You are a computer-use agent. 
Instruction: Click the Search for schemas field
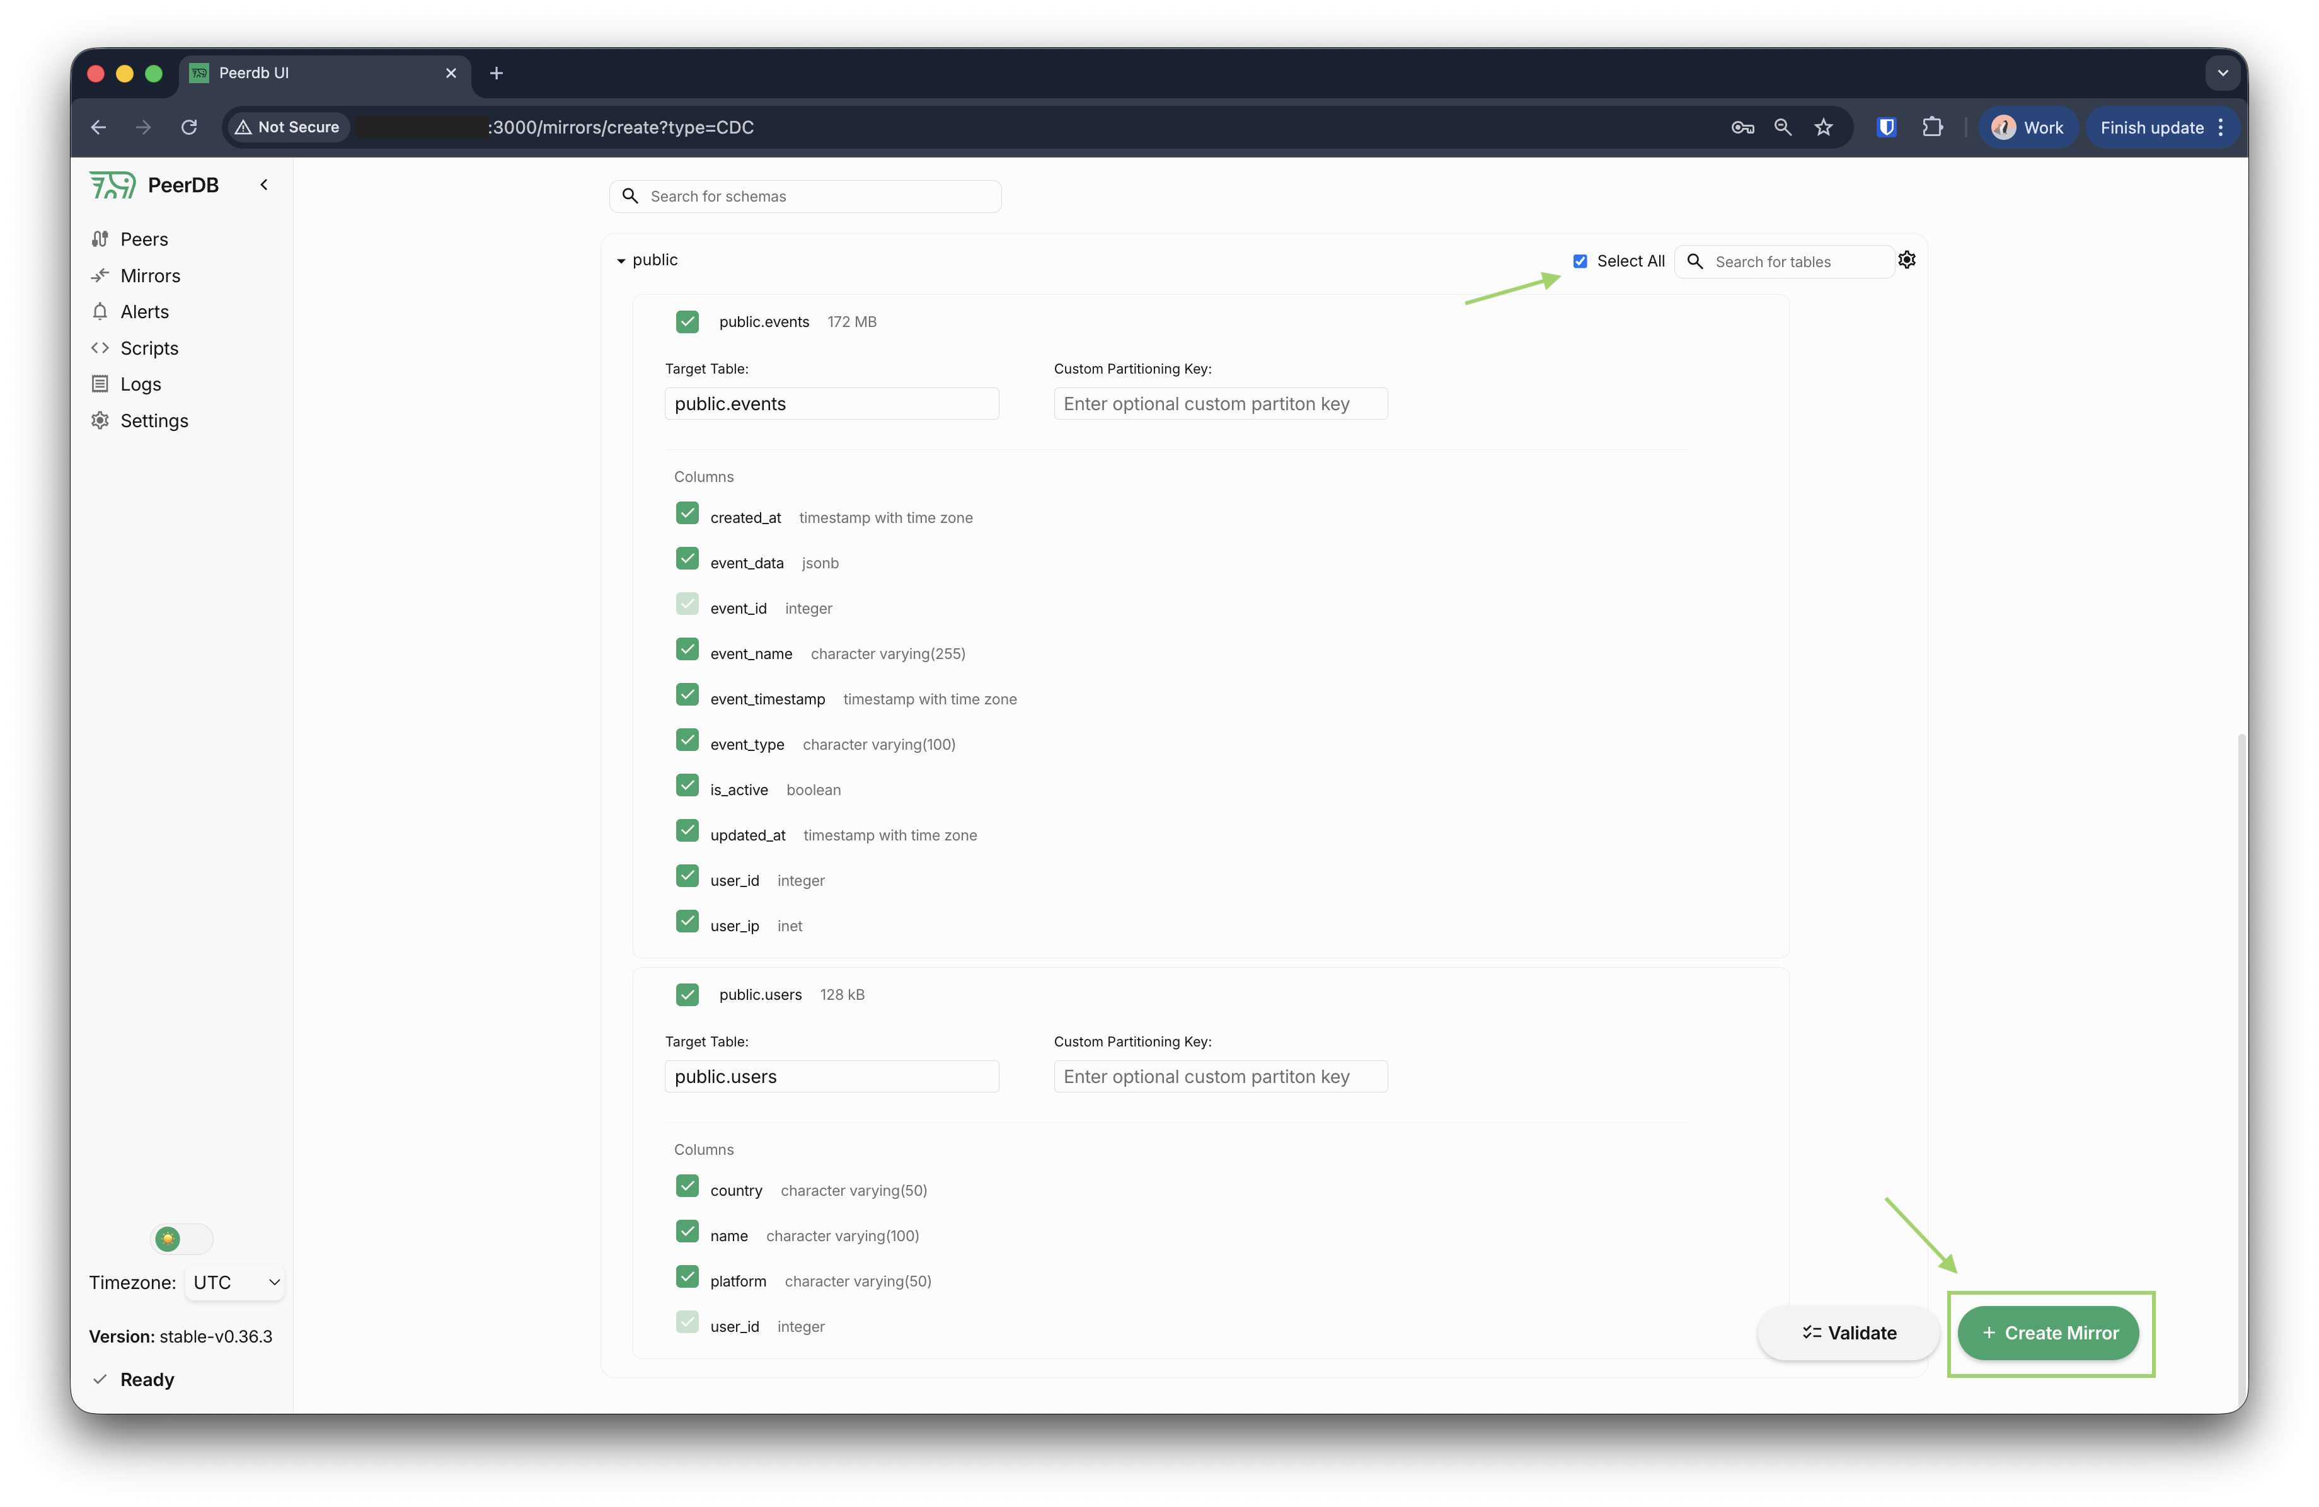pos(819,197)
